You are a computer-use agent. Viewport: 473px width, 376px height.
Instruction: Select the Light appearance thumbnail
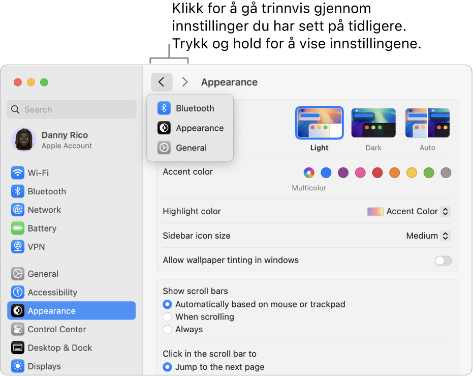(320, 123)
